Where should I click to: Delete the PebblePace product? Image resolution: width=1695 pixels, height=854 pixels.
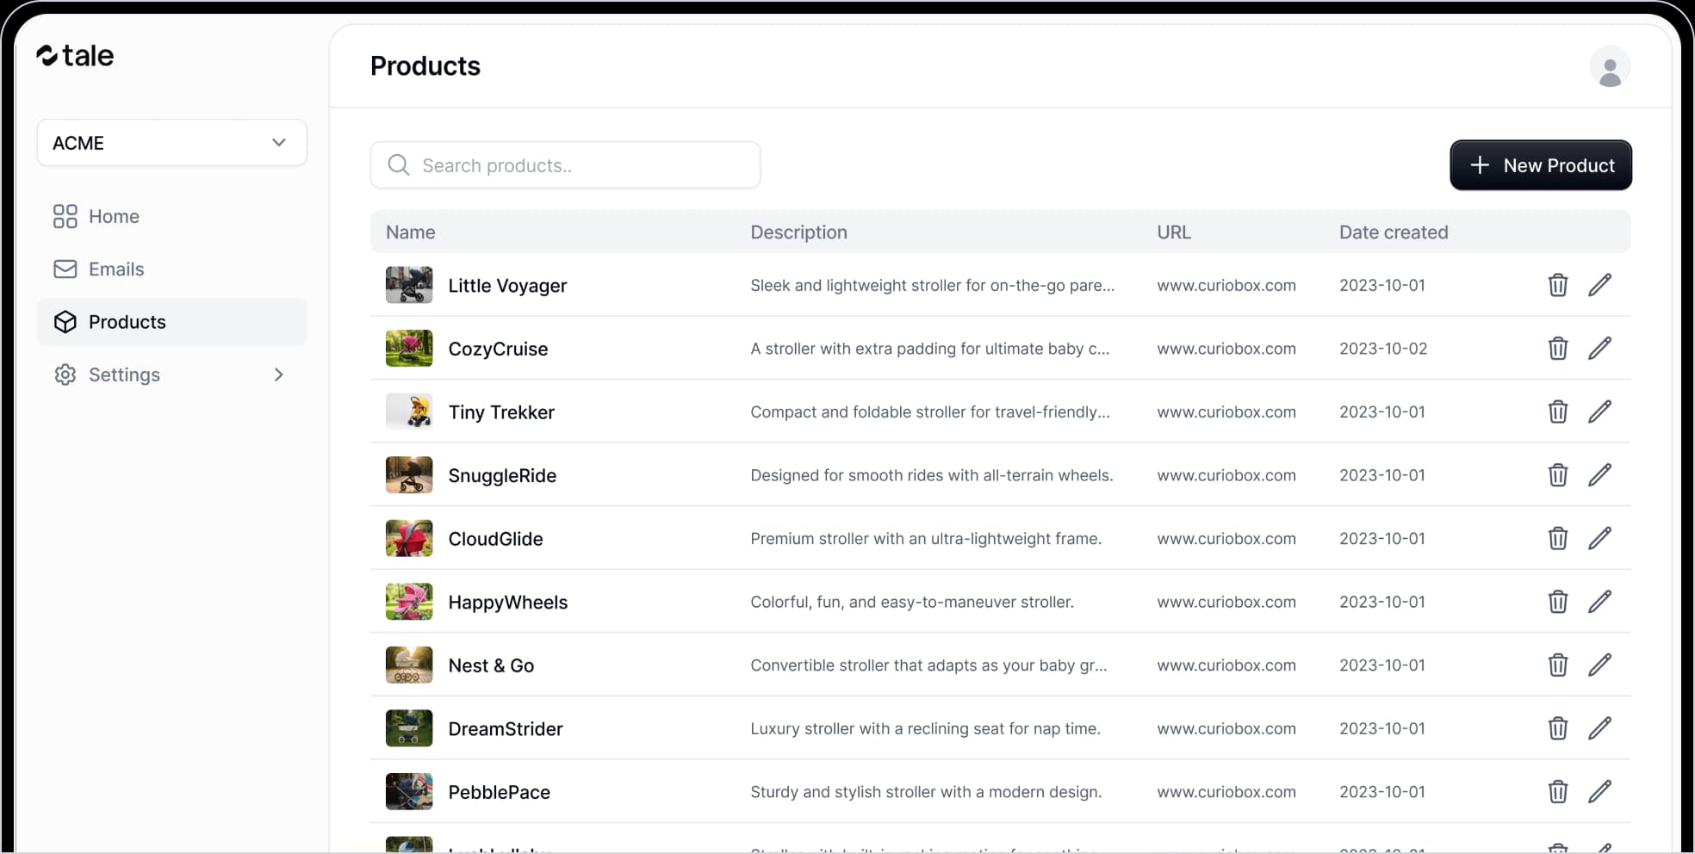tap(1557, 791)
